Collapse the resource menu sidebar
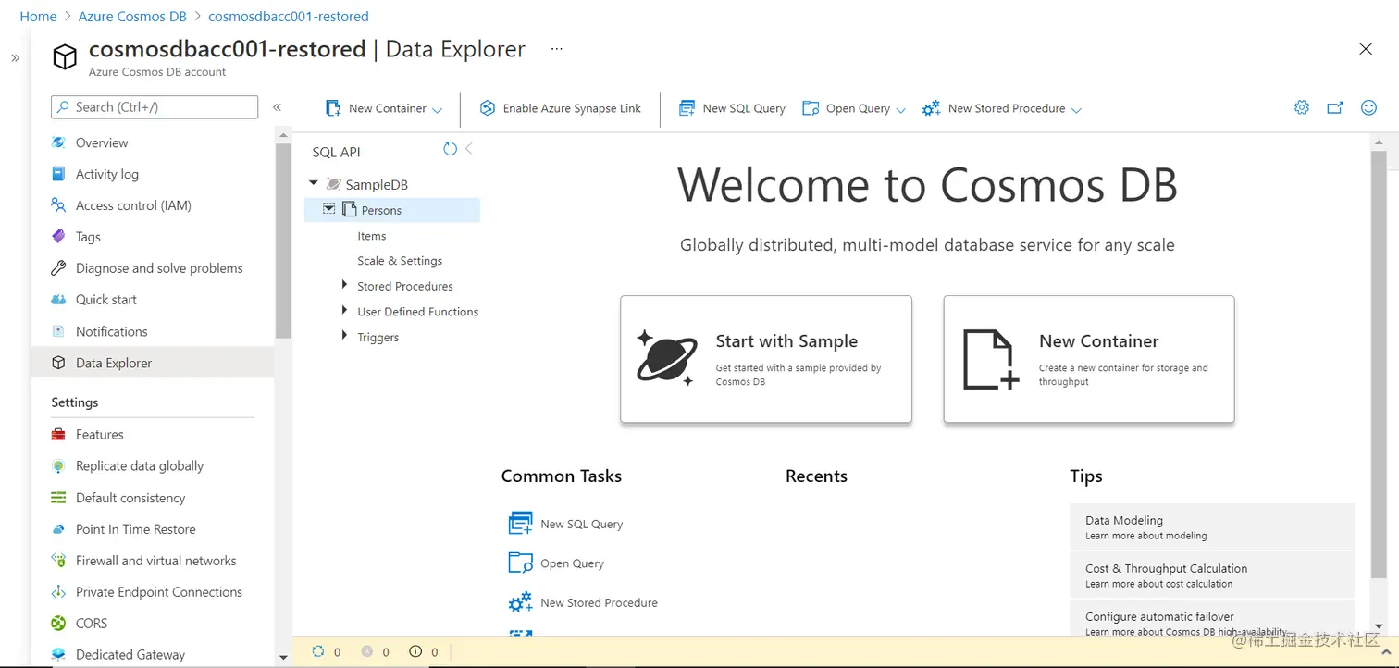The height and width of the screenshot is (668, 1399). coord(277,107)
